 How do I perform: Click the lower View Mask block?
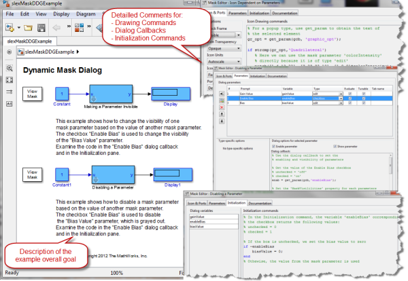tap(32, 174)
